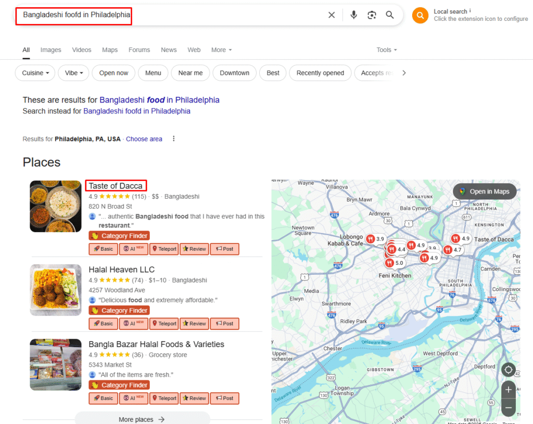Click Teleport button under Taste of Dacca
The width and height of the screenshot is (533, 424).
coord(164,249)
